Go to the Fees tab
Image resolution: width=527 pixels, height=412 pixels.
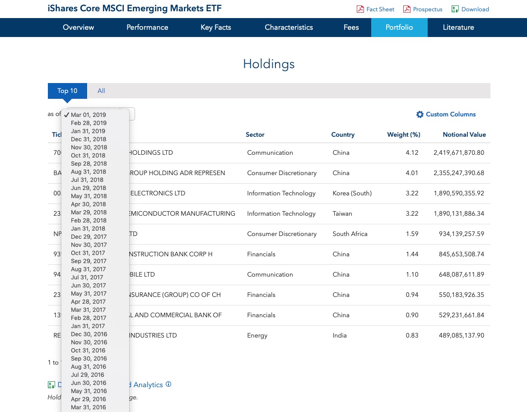tap(351, 28)
